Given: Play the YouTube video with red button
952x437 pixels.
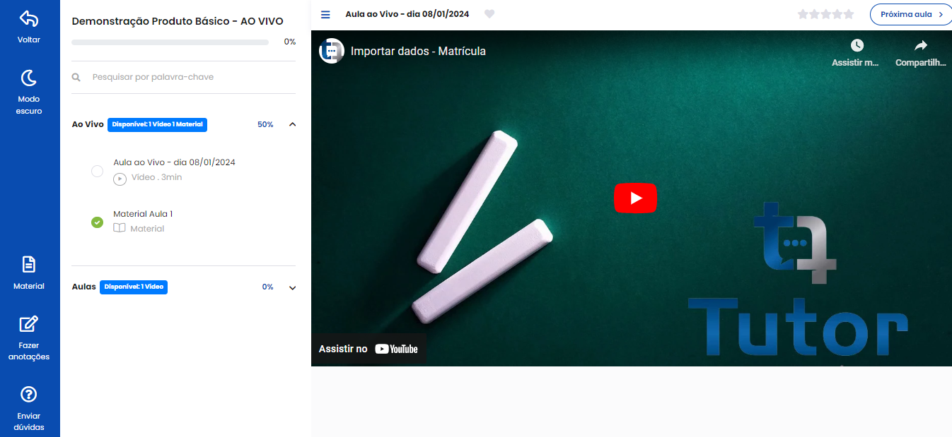Looking at the screenshot, I should (x=635, y=198).
